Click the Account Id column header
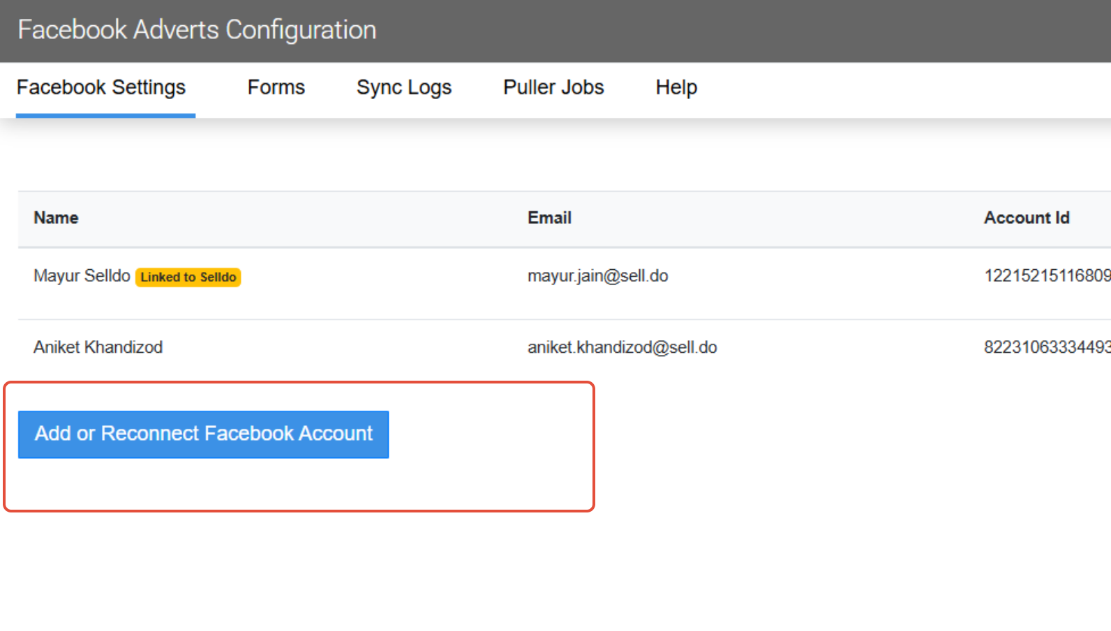 point(1027,218)
